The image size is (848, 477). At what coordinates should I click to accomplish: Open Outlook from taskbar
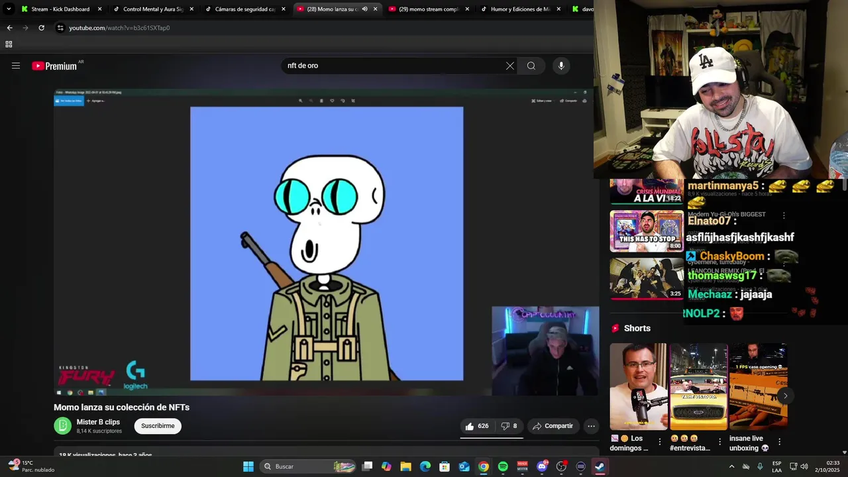[464, 466]
